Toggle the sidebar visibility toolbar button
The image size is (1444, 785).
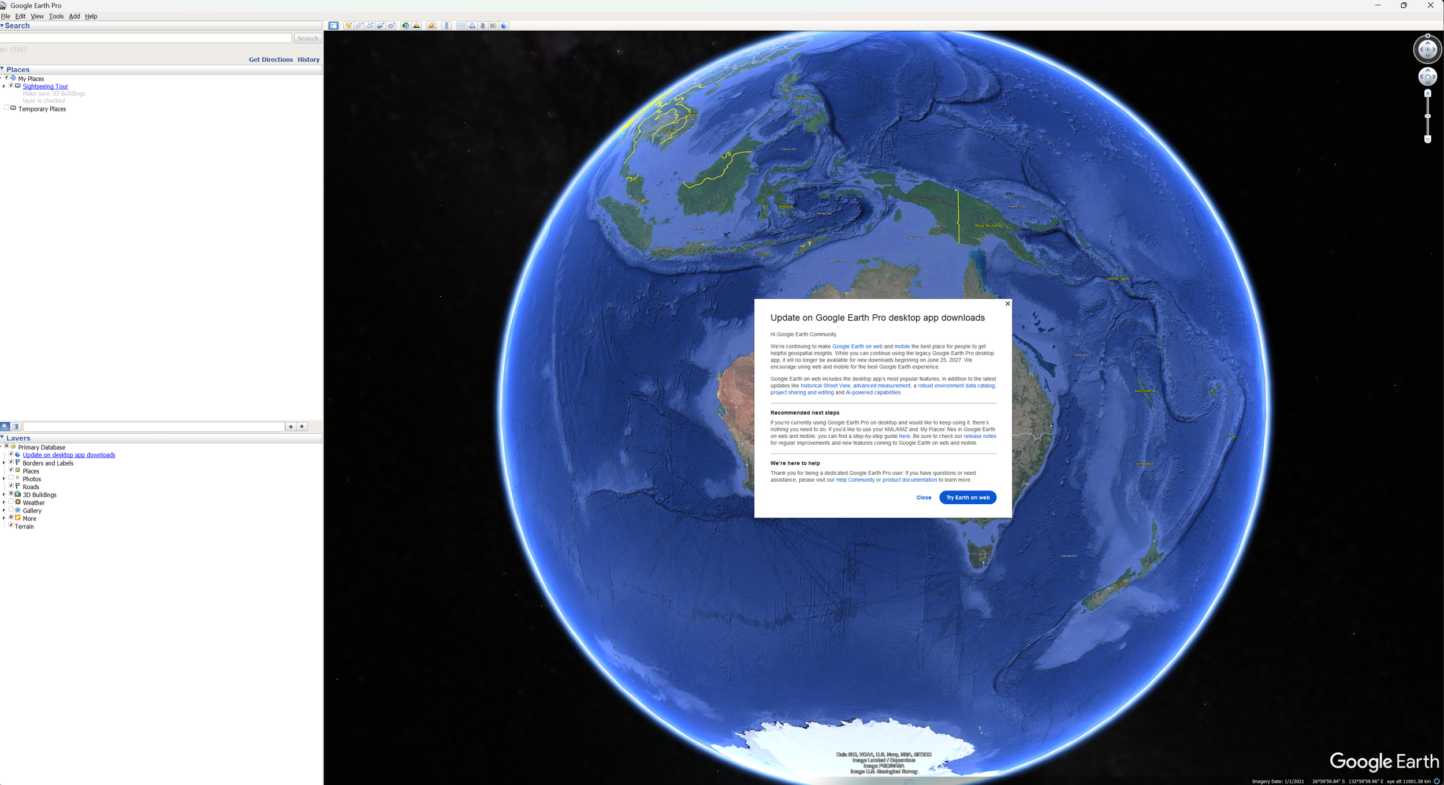pyautogui.click(x=333, y=26)
